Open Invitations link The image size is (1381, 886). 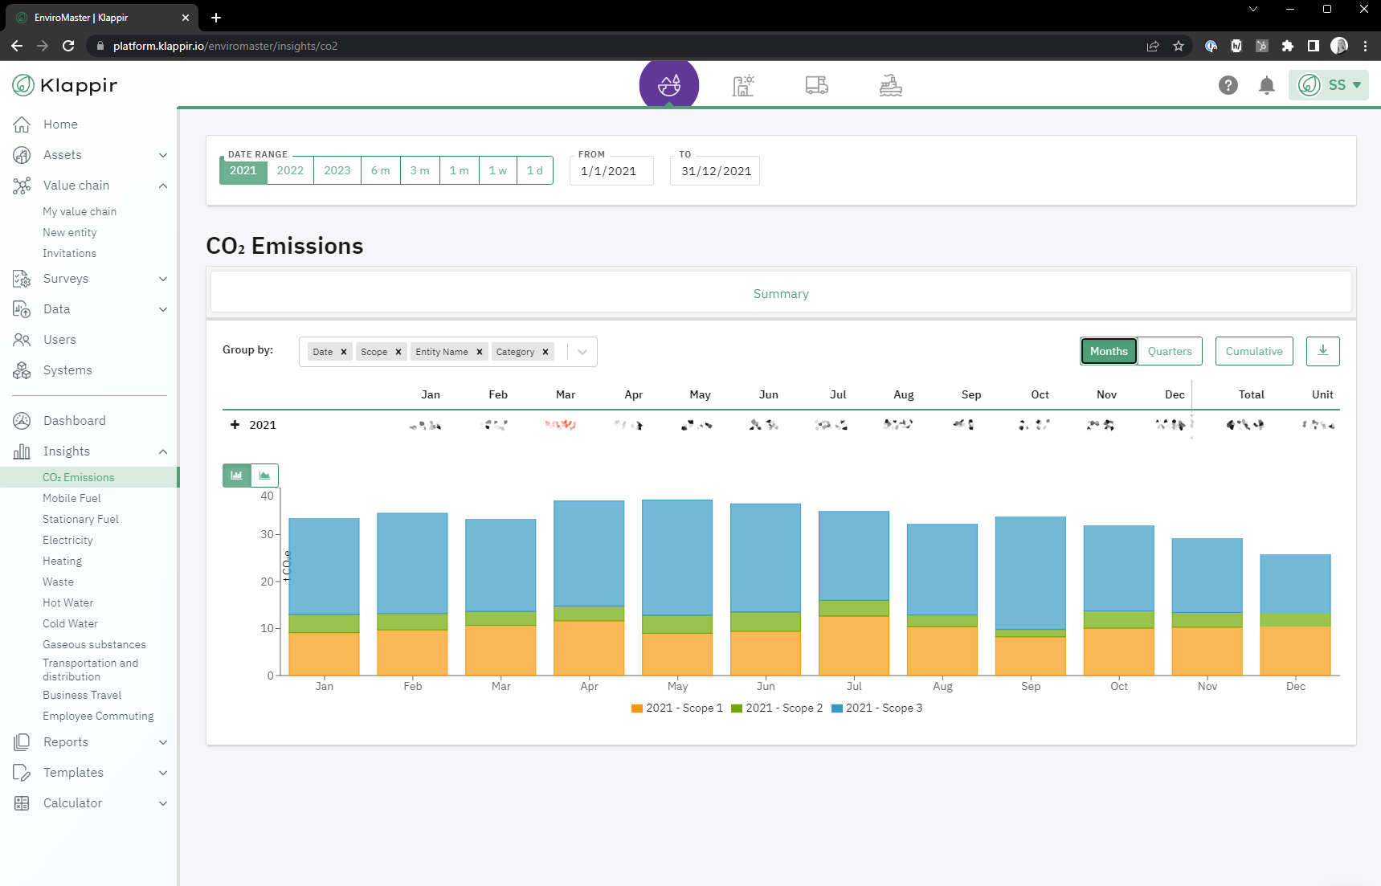point(69,253)
